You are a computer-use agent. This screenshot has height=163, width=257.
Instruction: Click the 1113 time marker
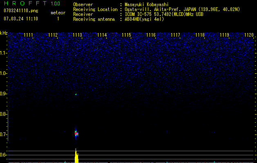tap(77, 35)
